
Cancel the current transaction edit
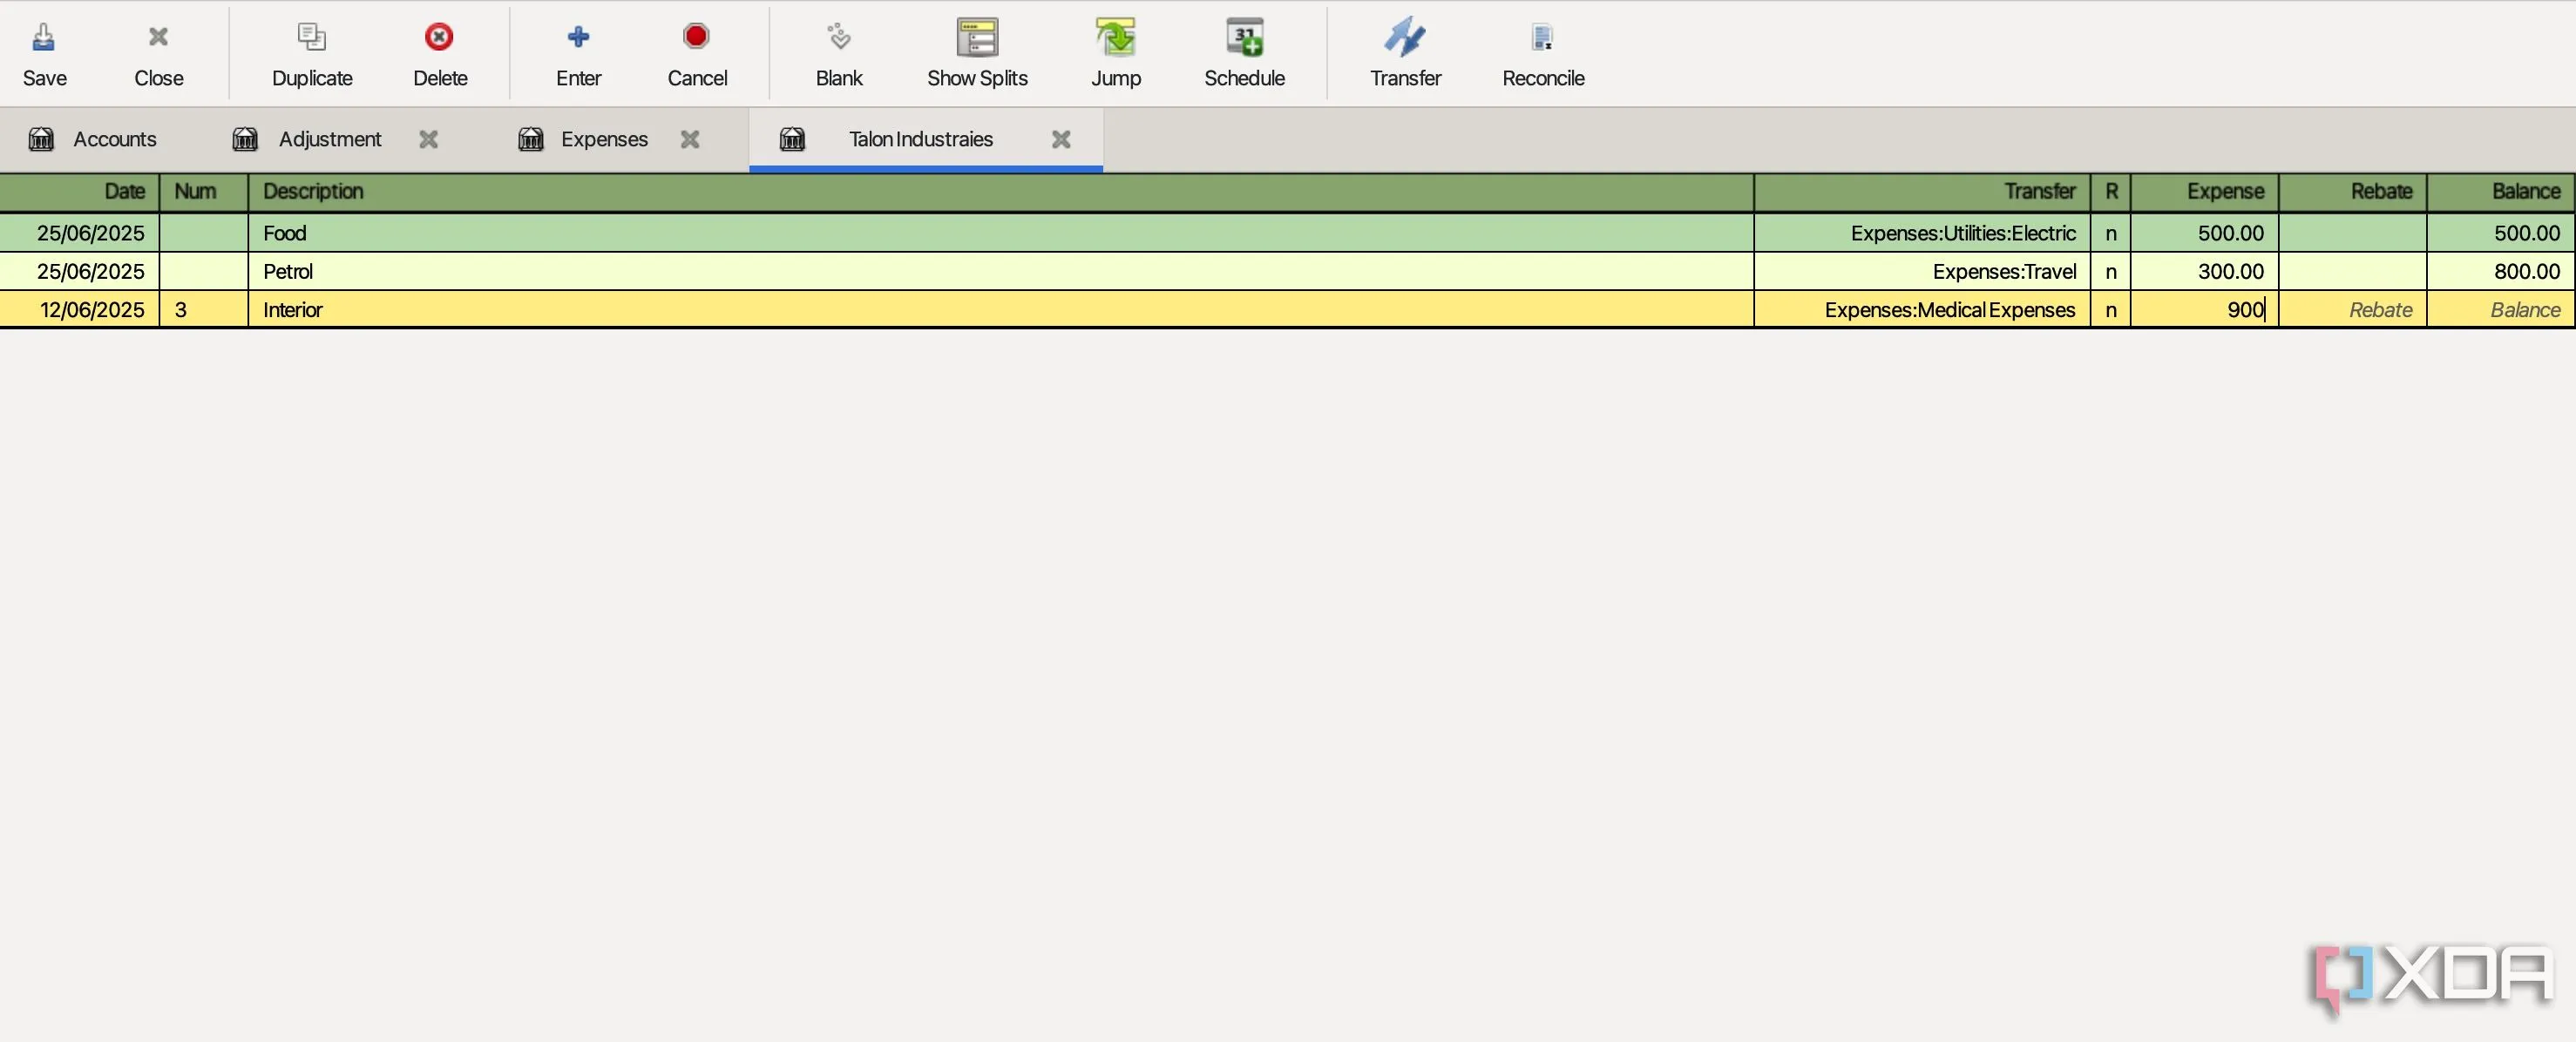pyautogui.click(x=696, y=38)
